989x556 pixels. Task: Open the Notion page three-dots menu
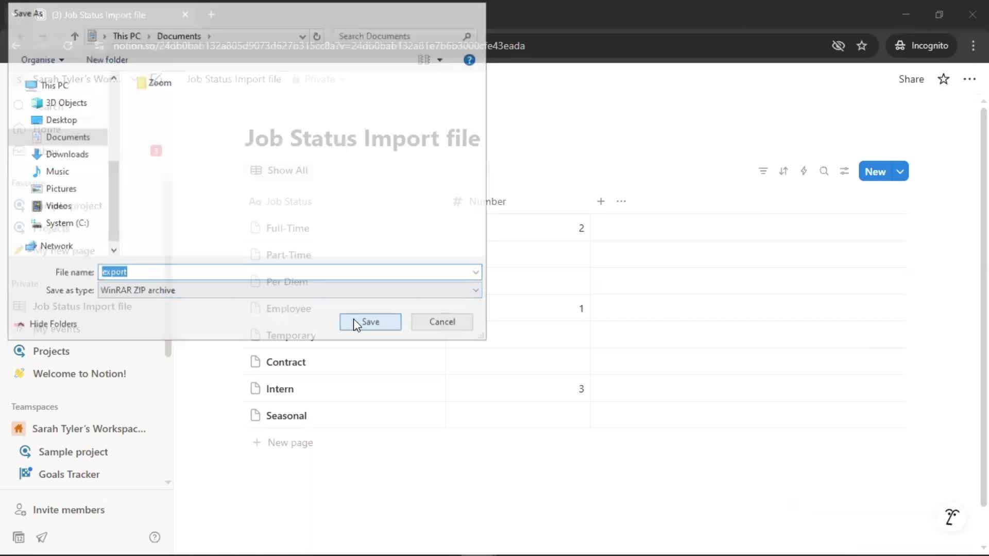pyautogui.click(x=969, y=79)
